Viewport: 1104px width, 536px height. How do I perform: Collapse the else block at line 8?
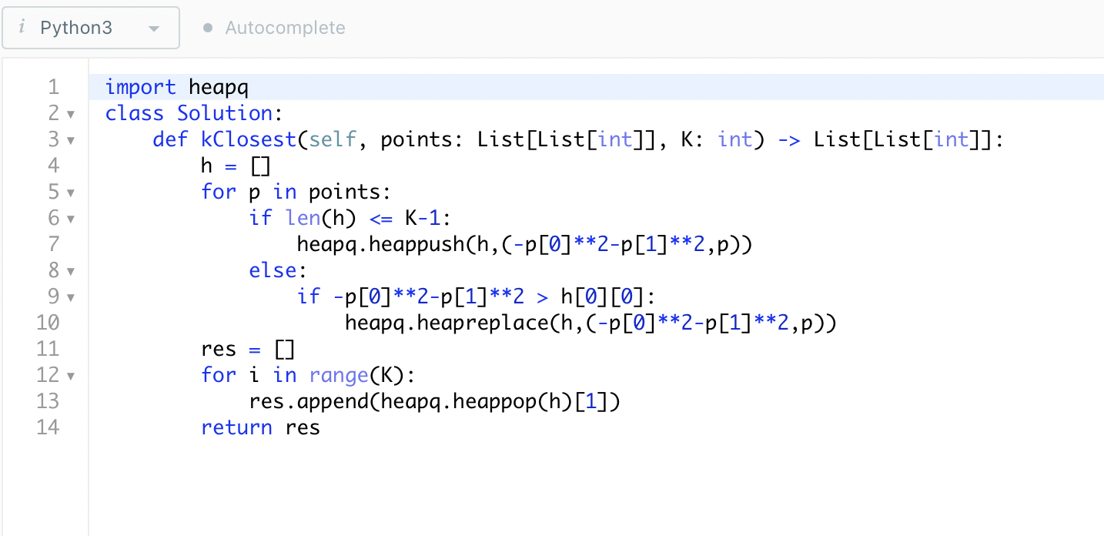pos(72,270)
